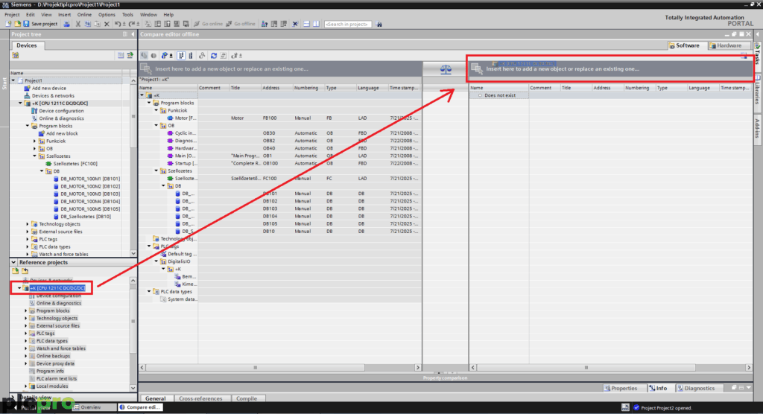Collapse Program blocks in the compare editor
The height and width of the screenshot is (414, 763).
tap(149, 103)
